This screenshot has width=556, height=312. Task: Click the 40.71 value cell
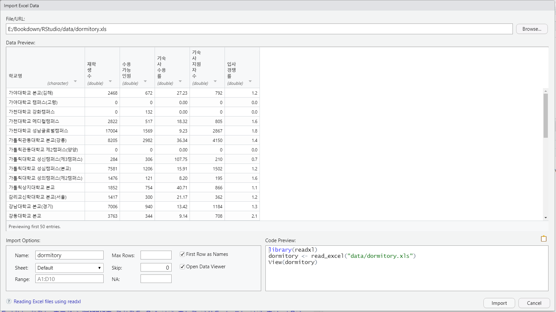click(x=172, y=188)
